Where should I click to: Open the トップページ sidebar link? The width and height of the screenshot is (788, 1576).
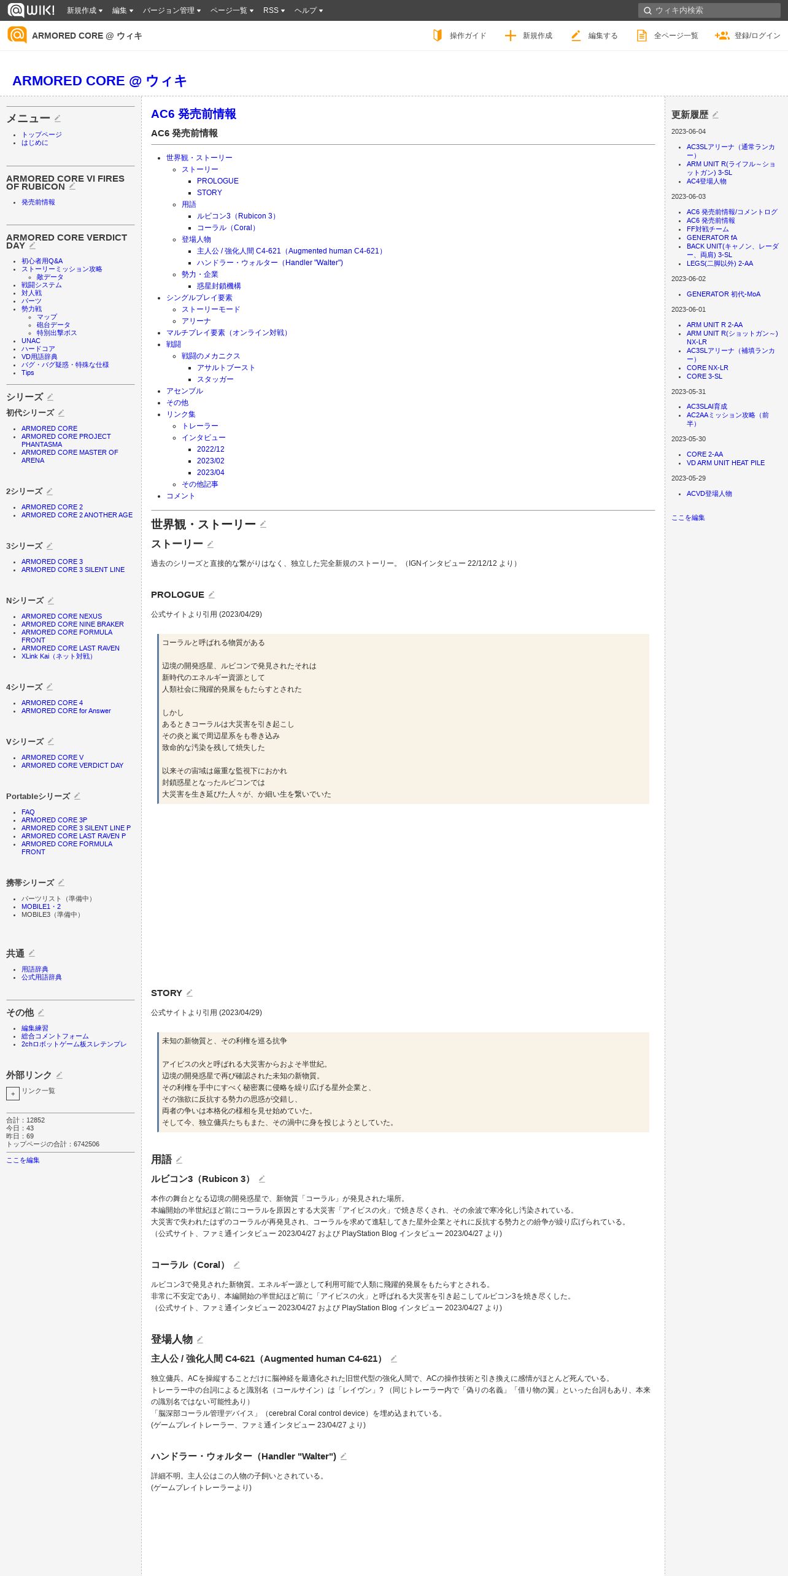click(x=42, y=134)
